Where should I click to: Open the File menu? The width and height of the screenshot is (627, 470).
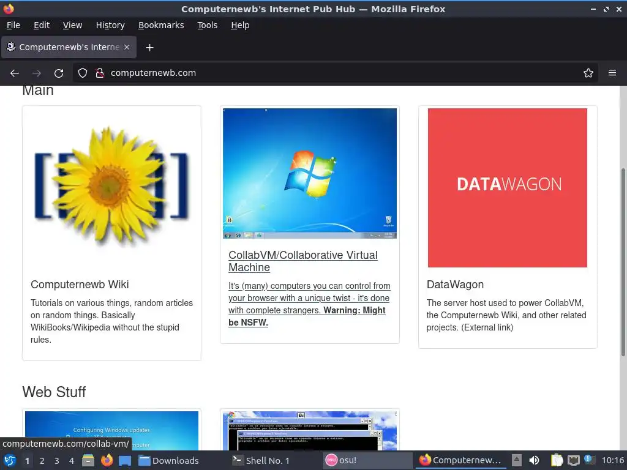click(13, 25)
